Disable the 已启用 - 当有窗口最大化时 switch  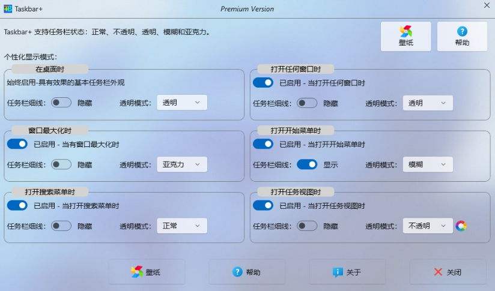point(17,144)
